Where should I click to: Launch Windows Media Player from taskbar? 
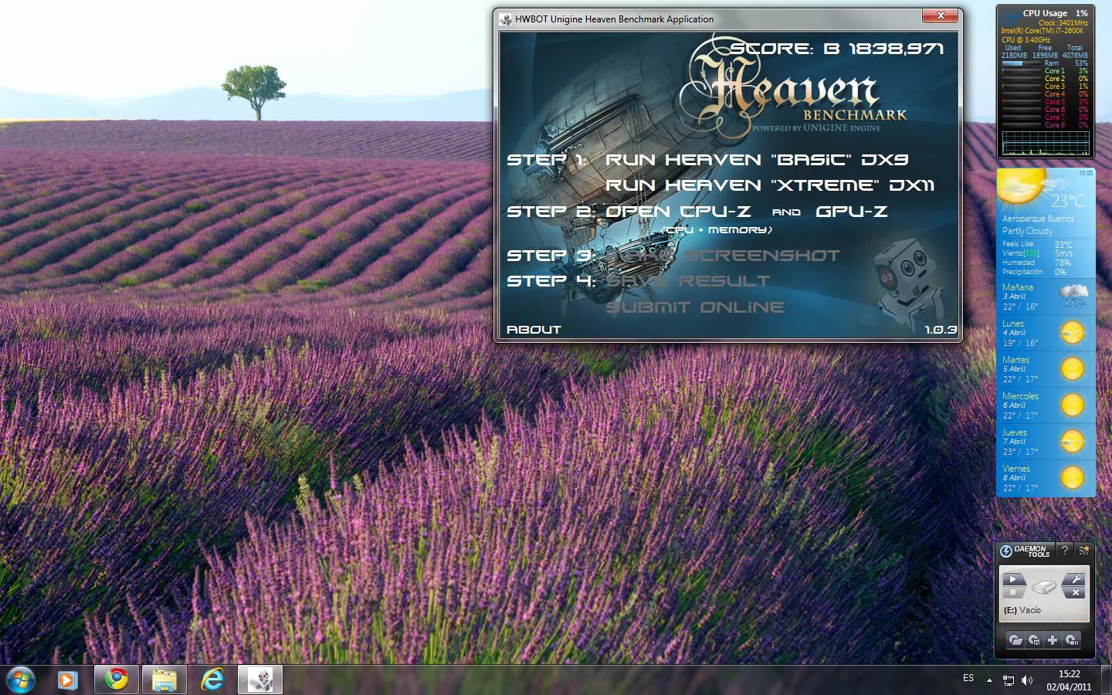pyautogui.click(x=68, y=680)
